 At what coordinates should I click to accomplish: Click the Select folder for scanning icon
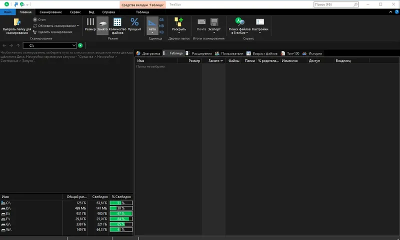pyautogui.click(x=17, y=22)
